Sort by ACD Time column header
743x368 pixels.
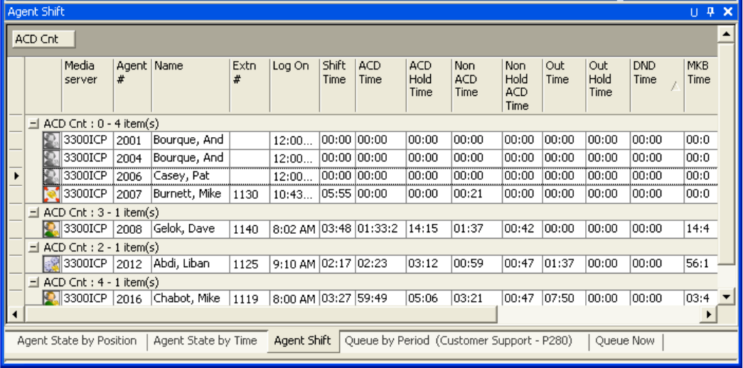380,85
